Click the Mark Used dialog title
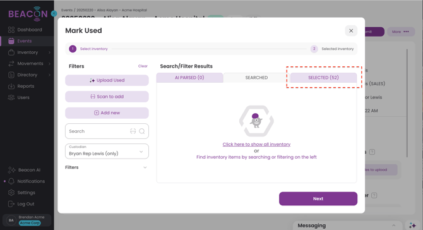 (x=83, y=30)
